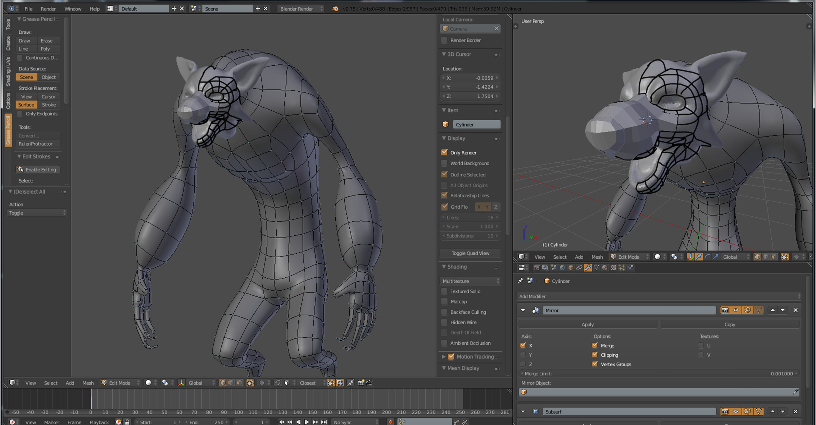Viewport: 816px width, 425px height.
Task: Open the World properties tab globe icon
Action: (x=562, y=268)
